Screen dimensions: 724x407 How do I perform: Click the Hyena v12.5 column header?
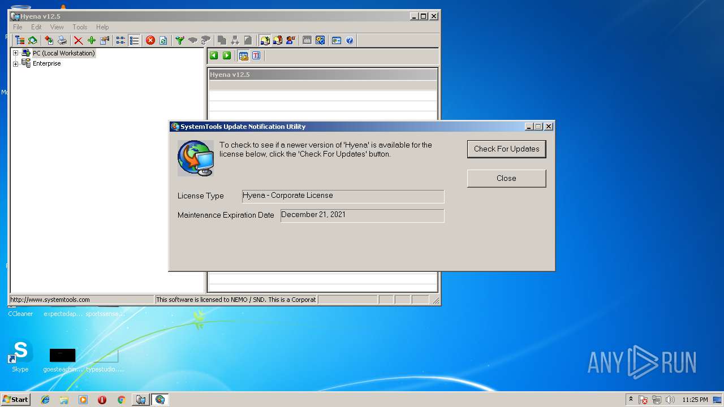(x=323, y=75)
